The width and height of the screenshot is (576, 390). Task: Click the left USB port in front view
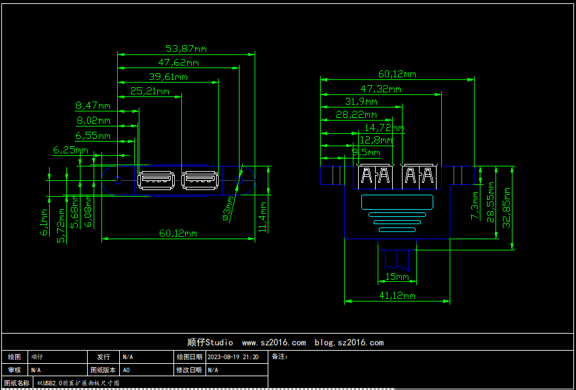click(x=156, y=180)
